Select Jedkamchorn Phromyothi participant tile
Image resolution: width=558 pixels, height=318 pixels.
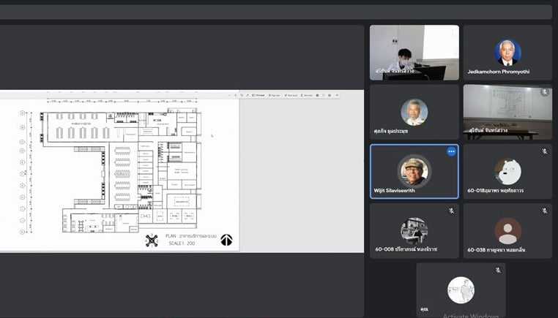pos(507,53)
